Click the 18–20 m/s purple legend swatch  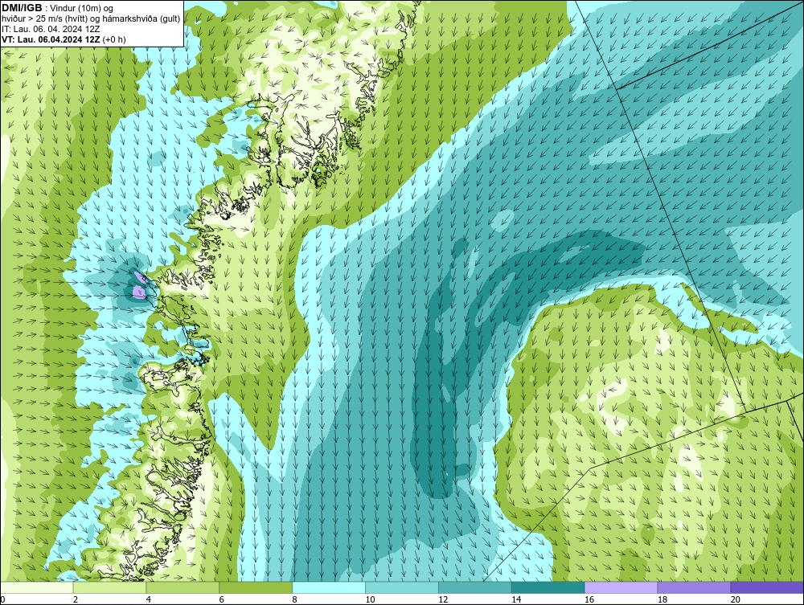pyautogui.click(x=695, y=587)
